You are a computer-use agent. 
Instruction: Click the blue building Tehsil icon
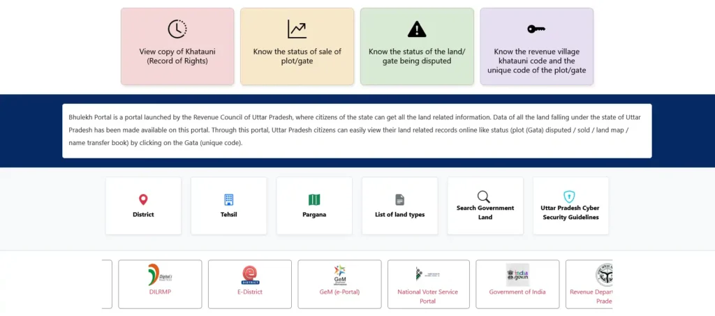pyautogui.click(x=228, y=200)
